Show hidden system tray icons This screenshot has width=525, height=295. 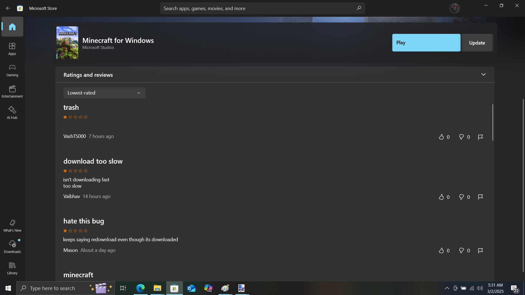[447, 288]
